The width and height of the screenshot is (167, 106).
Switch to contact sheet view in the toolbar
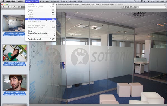[x=135, y=7]
